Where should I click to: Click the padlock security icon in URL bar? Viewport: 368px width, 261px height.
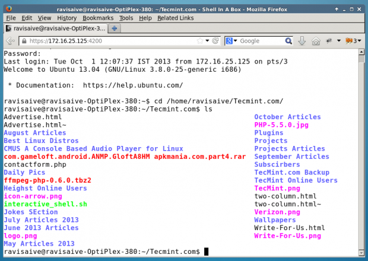[24, 41]
